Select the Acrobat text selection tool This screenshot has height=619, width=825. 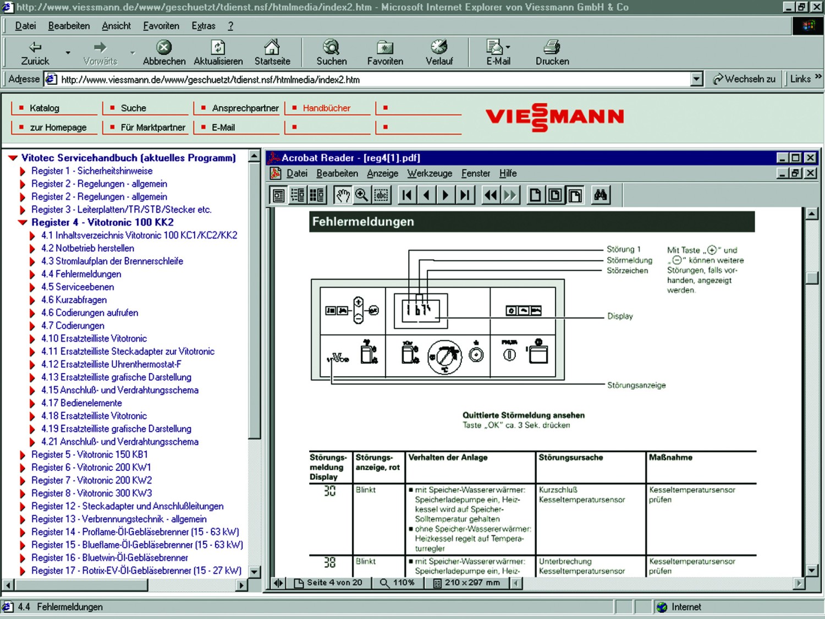click(x=381, y=195)
